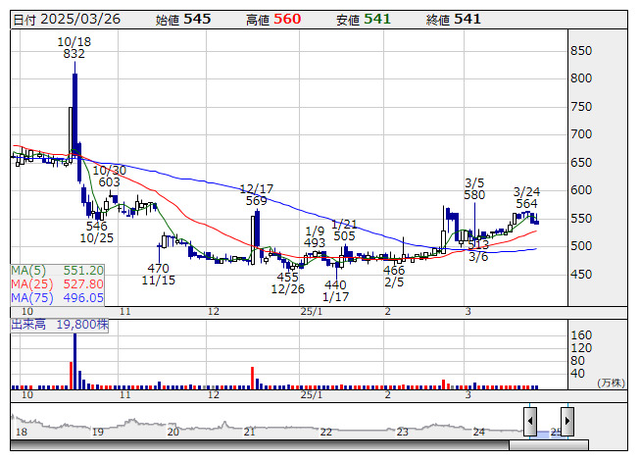The height and width of the screenshot is (461, 640).
Task: Click the left range handle arrow
Action: 530,421
